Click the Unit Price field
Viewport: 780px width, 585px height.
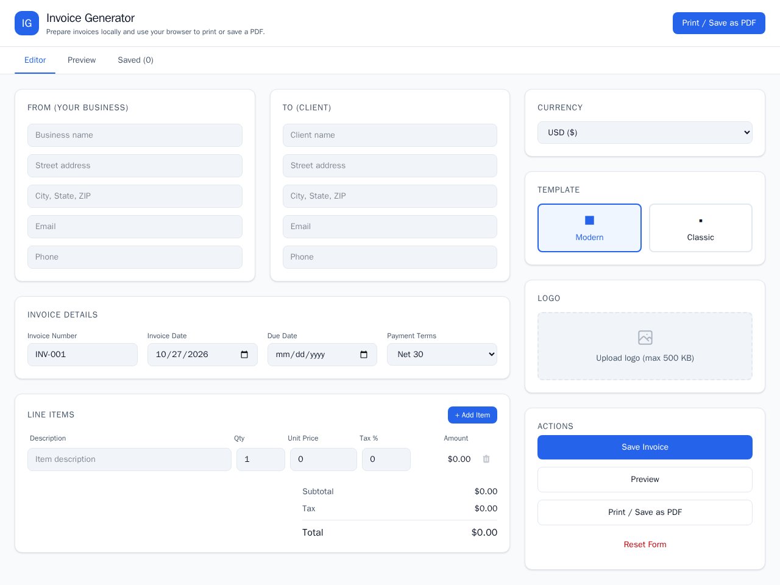point(324,459)
